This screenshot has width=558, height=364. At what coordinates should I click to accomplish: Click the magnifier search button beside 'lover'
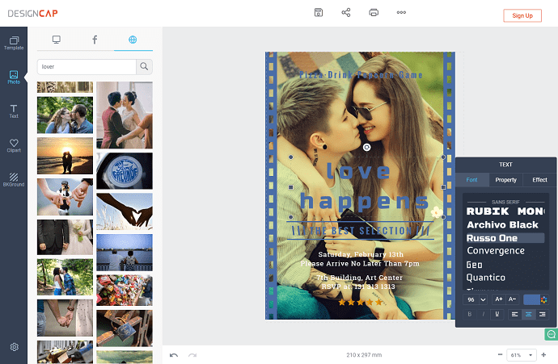(144, 66)
